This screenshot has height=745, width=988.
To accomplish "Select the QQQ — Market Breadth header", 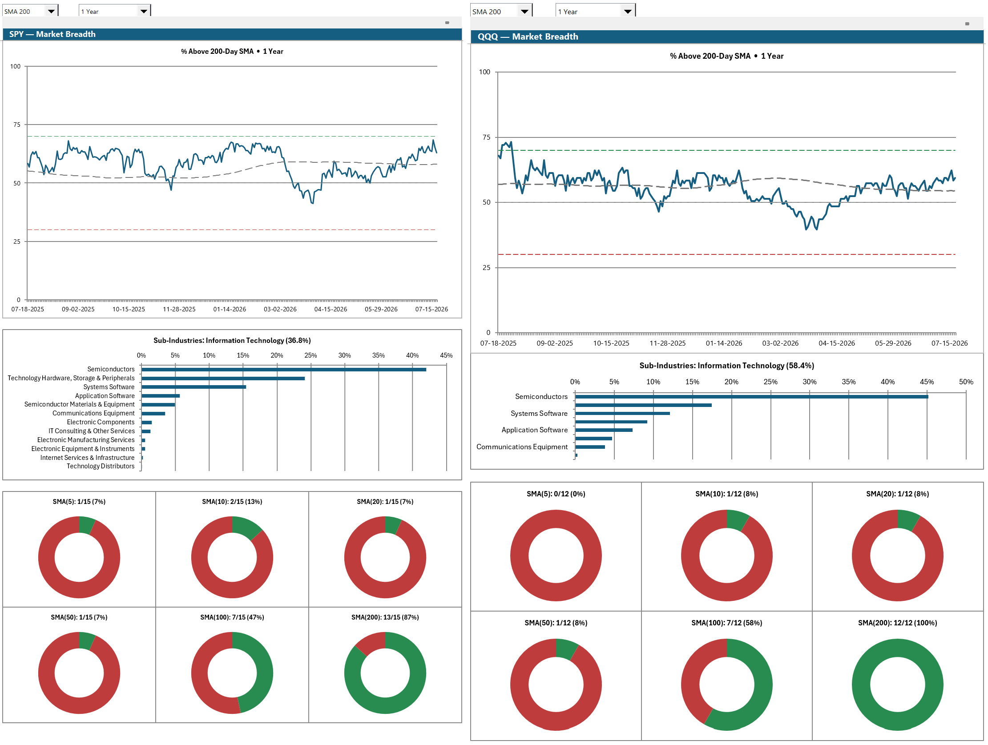I will [727, 36].
